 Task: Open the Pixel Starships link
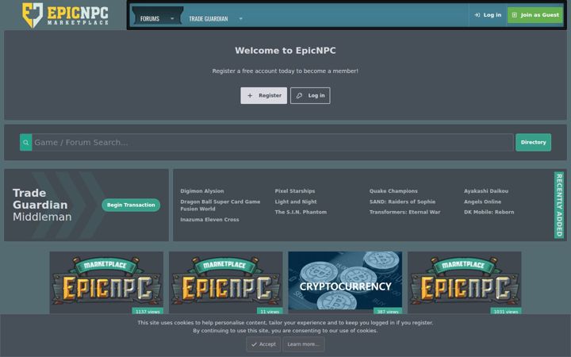click(295, 191)
